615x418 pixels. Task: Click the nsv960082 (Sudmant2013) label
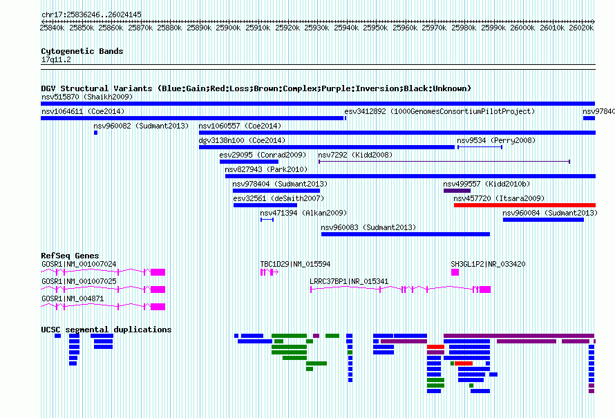141,126
